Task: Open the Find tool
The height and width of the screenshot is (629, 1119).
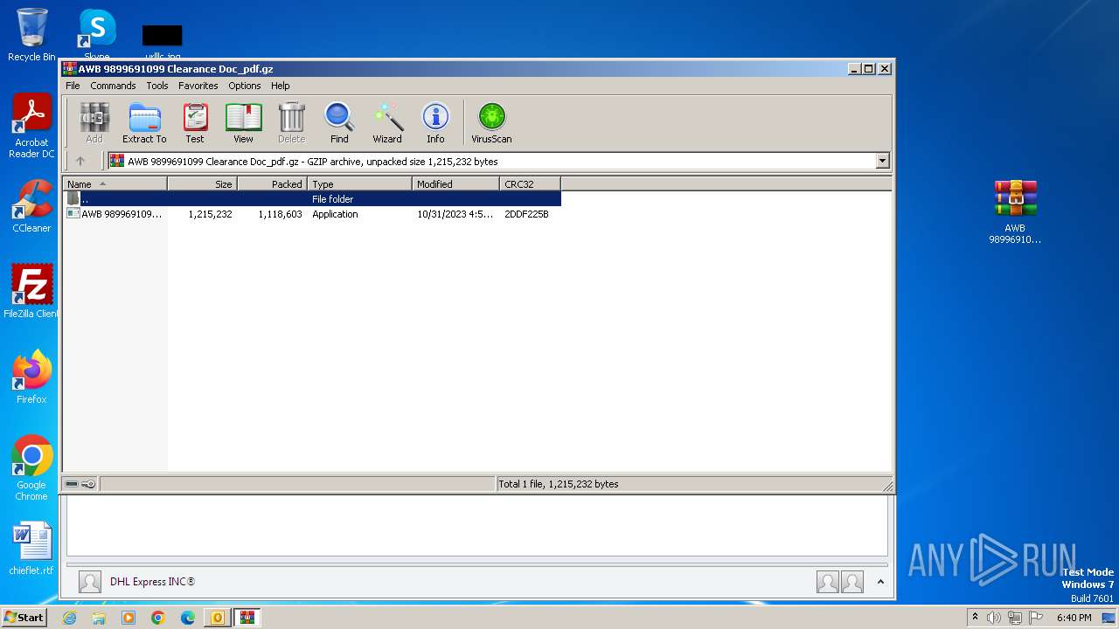Action: click(x=339, y=123)
